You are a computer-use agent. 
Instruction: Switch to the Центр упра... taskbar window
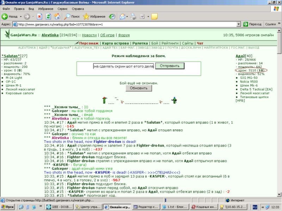(88, 207)
